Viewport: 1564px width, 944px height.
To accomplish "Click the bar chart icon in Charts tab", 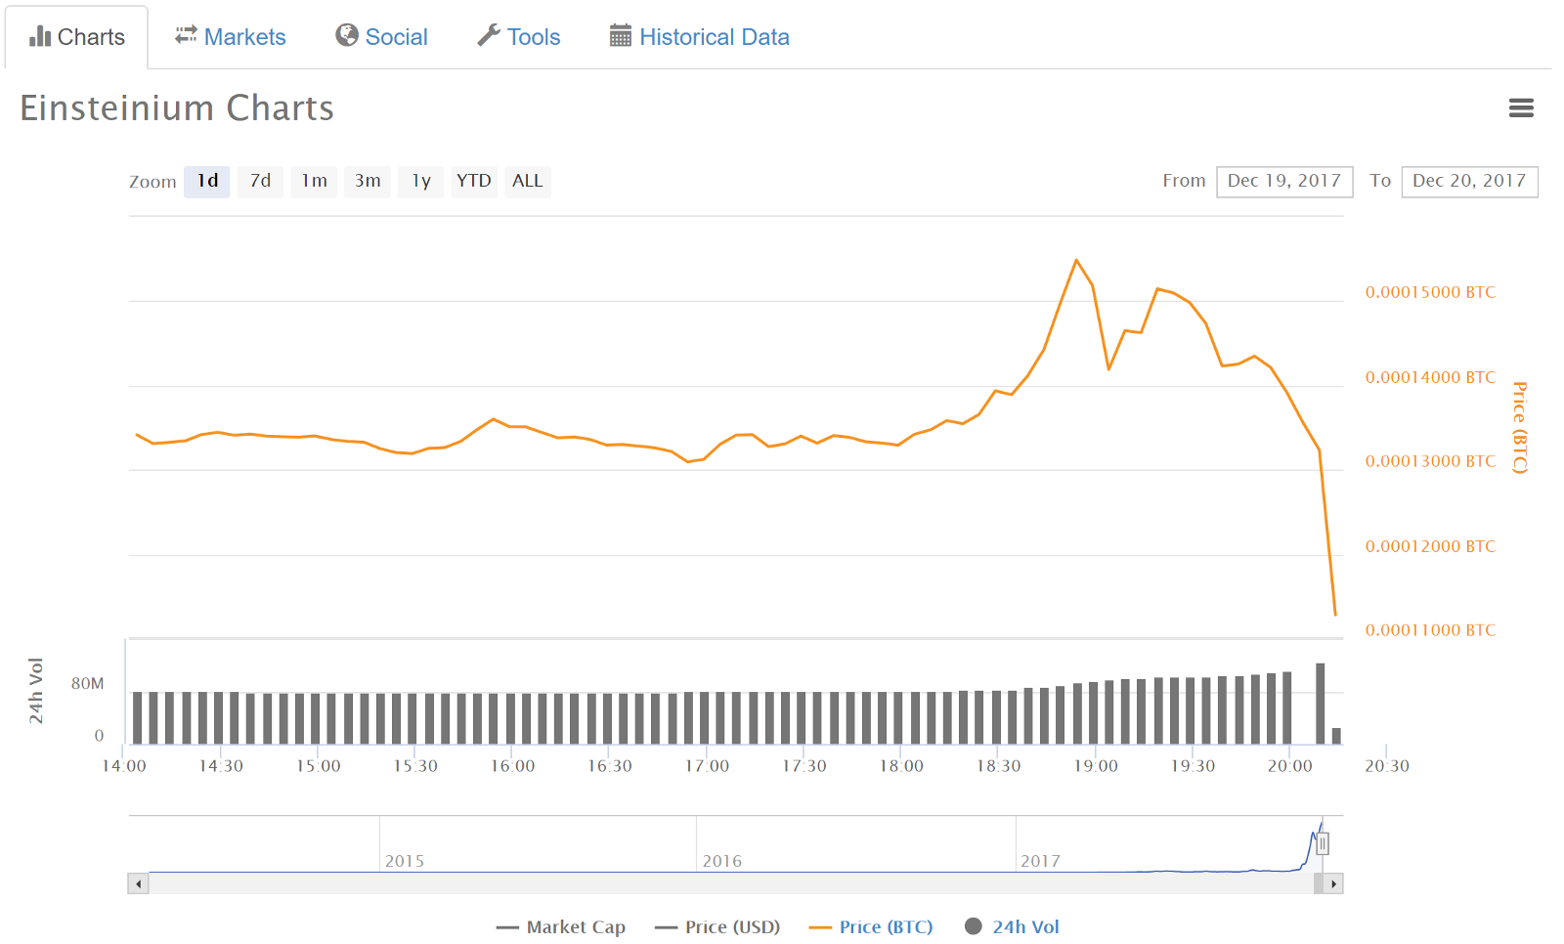I will 40,37.
